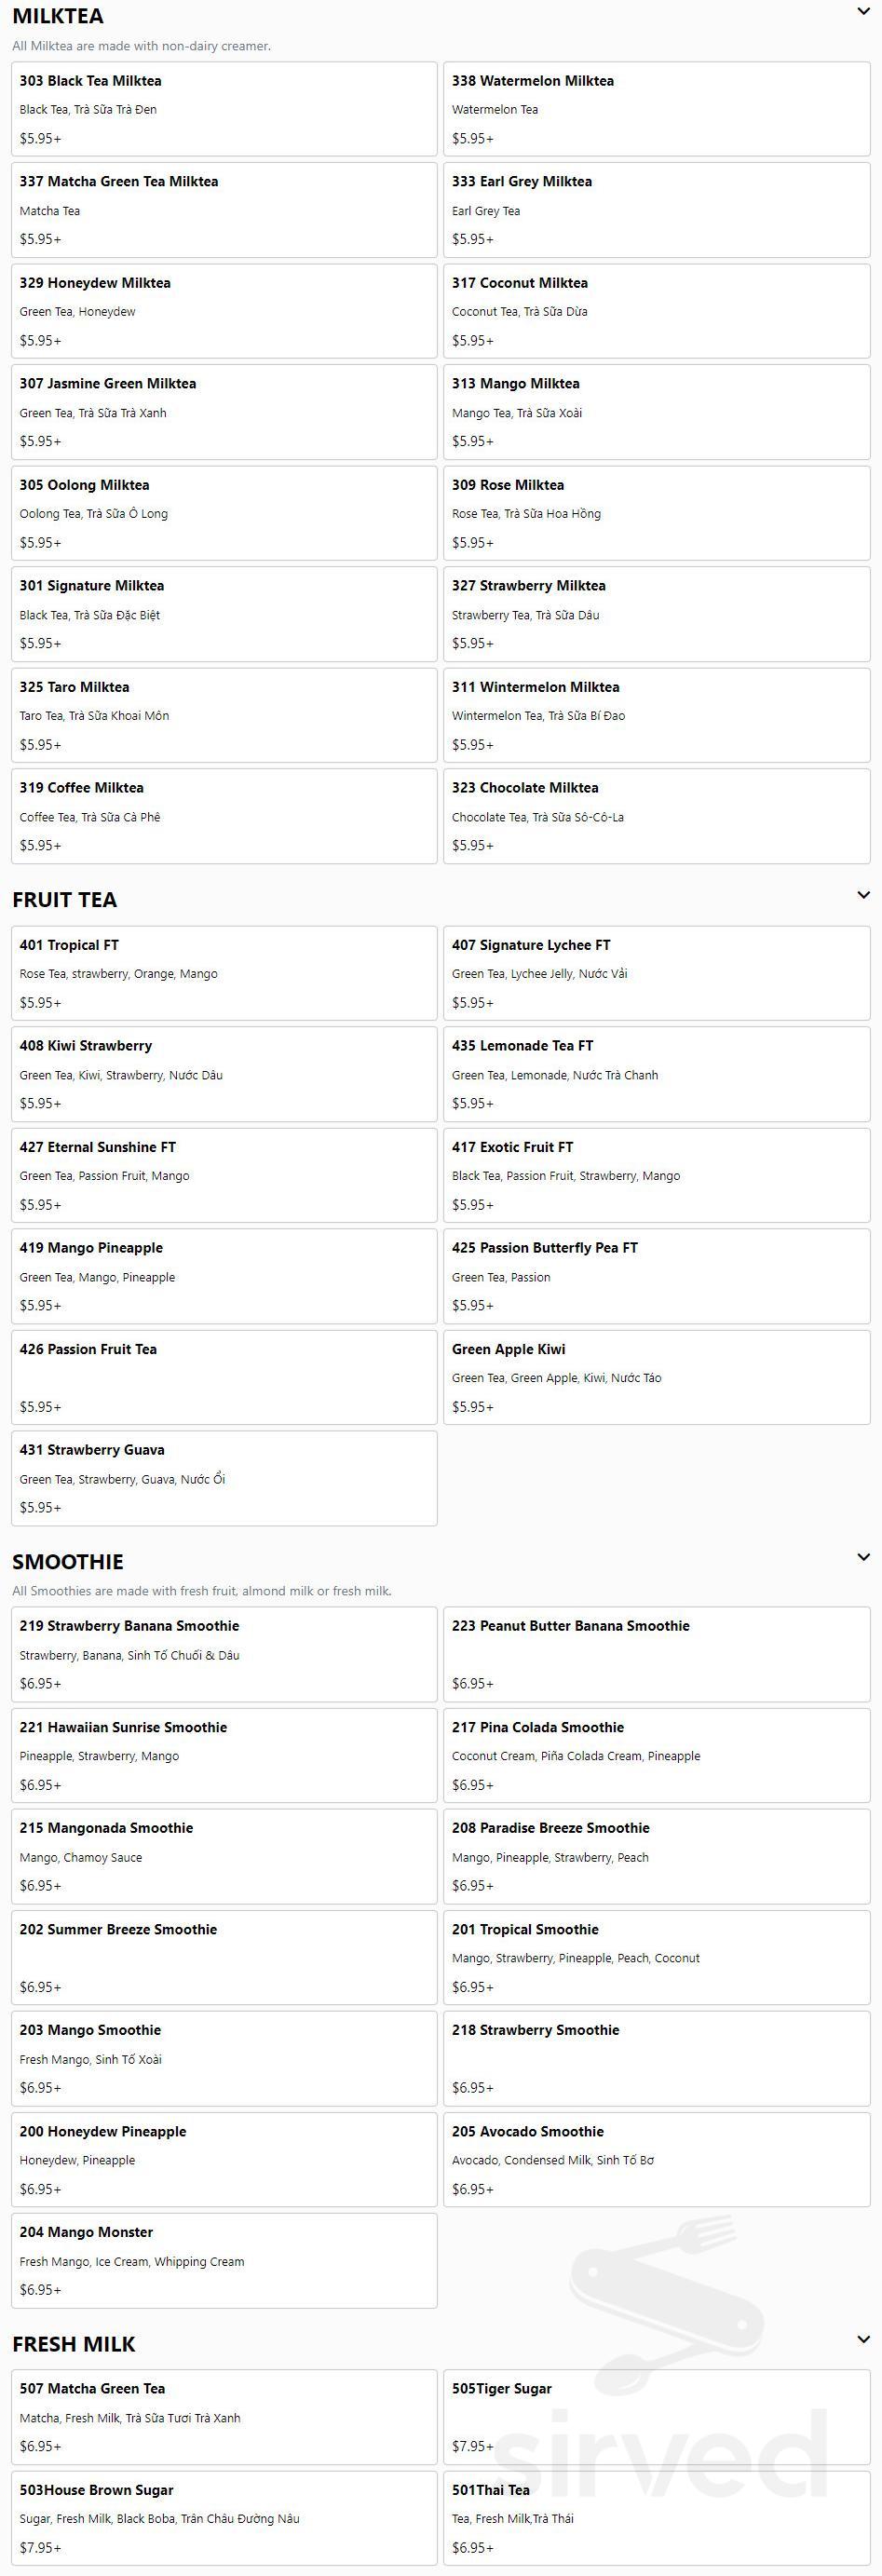Choose 407 Signature Lychee FT
Viewport: 882px width, 2576px height.
pyautogui.click(x=657, y=973)
